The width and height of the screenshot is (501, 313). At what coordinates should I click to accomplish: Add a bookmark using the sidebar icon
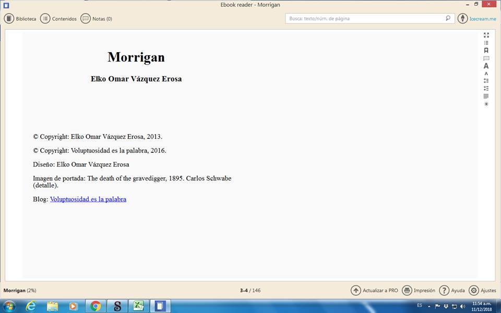(x=486, y=51)
